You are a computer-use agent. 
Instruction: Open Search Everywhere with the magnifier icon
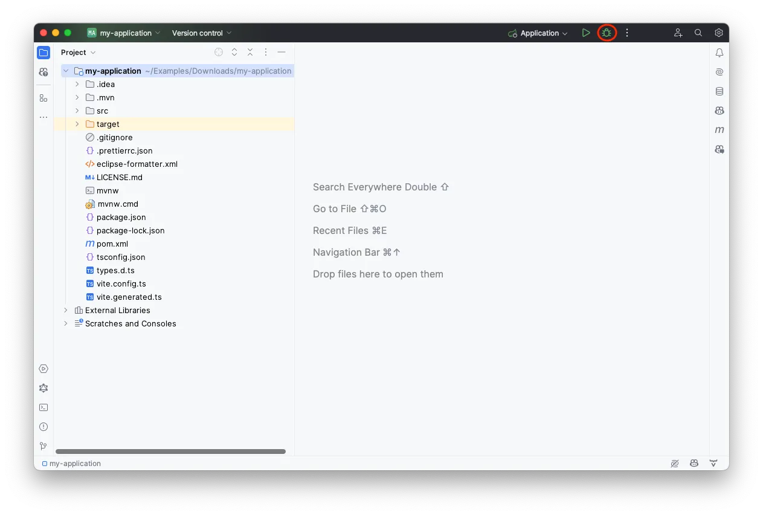698,33
